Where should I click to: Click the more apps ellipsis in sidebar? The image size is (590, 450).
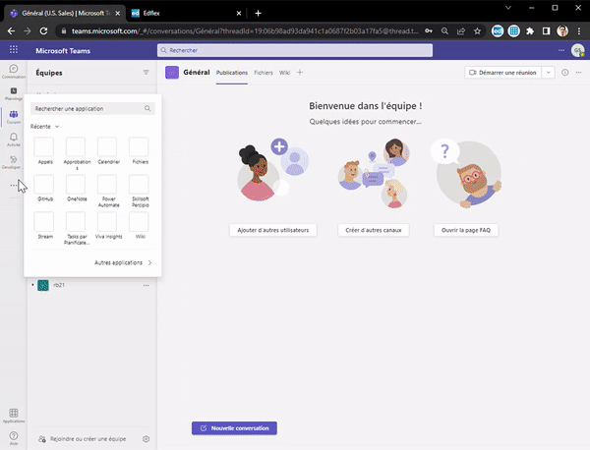[x=14, y=185]
